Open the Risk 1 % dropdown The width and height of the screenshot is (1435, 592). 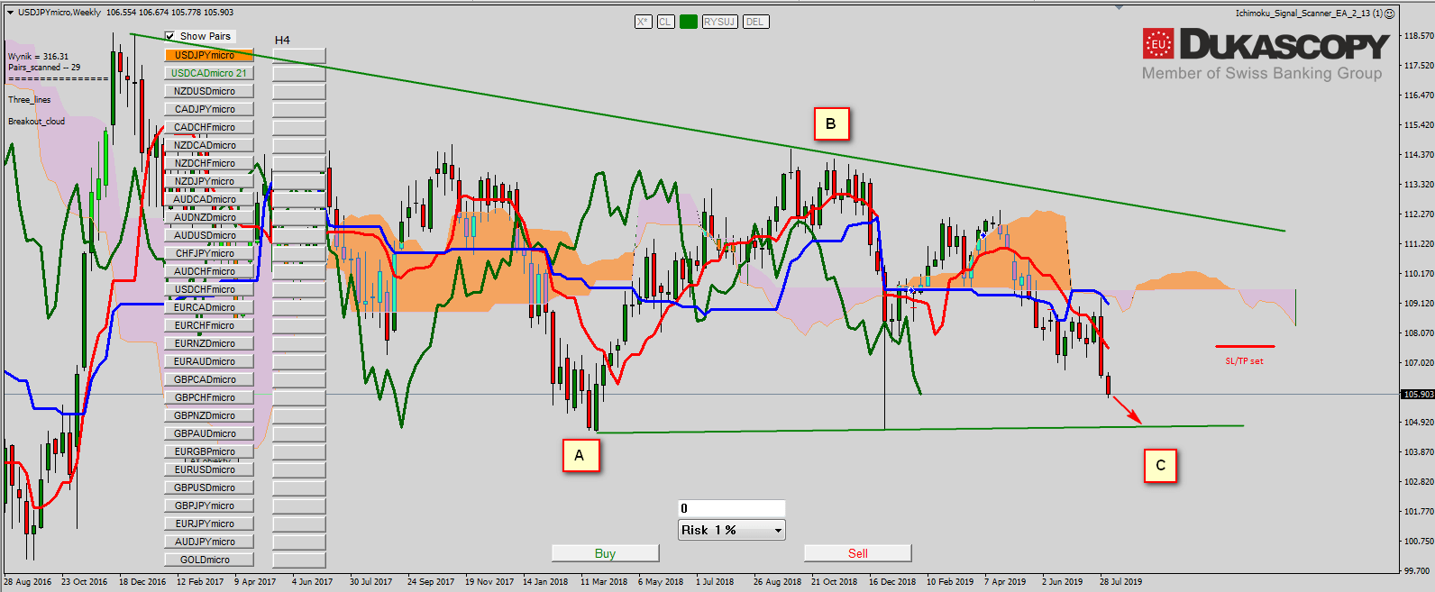[731, 530]
